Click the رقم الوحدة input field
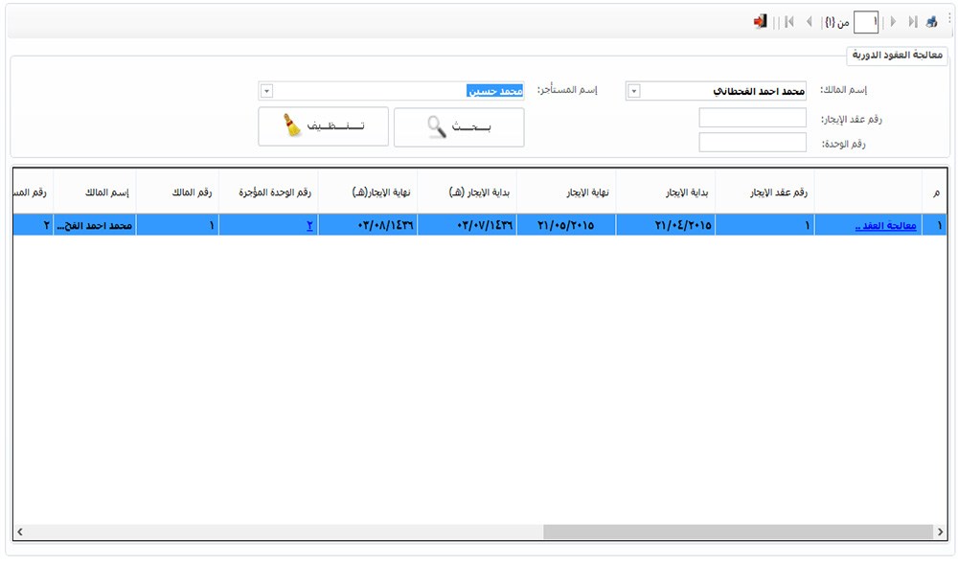The height and width of the screenshot is (565, 958). (x=752, y=143)
